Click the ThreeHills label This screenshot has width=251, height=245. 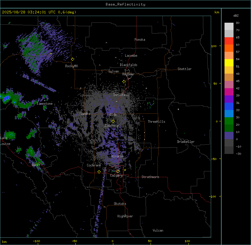click(x=156, y=122)
